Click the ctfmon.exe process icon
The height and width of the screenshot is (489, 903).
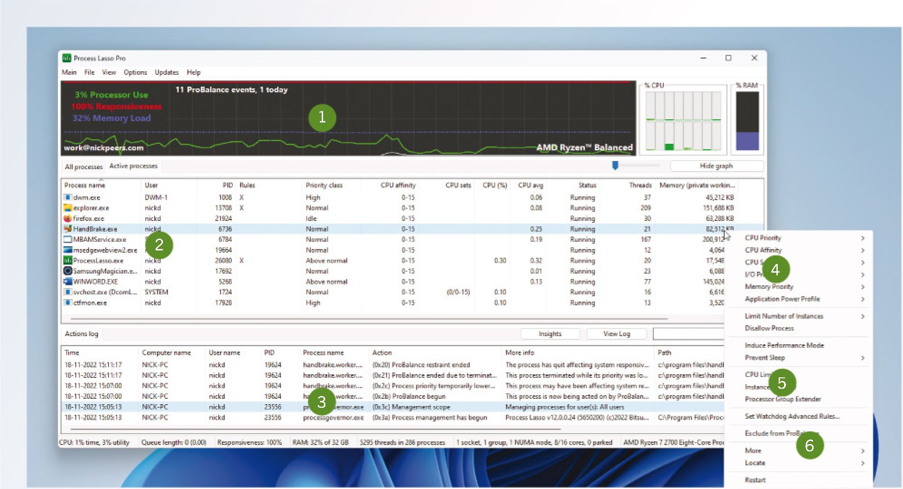[68, 303]
